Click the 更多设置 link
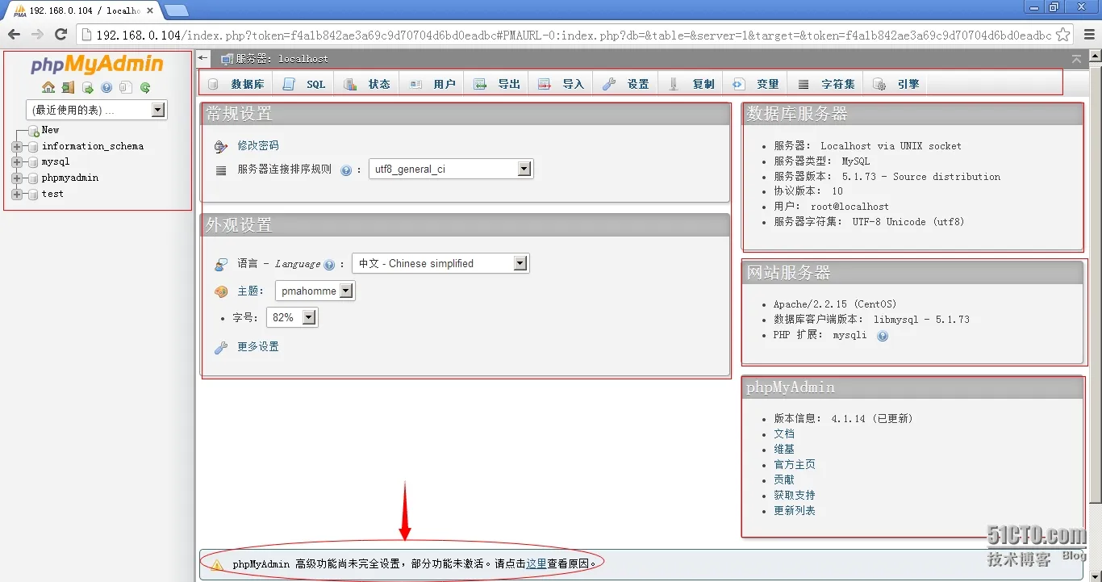The image size is (1102, 582). pyautogui.click(x=258, y=347)
